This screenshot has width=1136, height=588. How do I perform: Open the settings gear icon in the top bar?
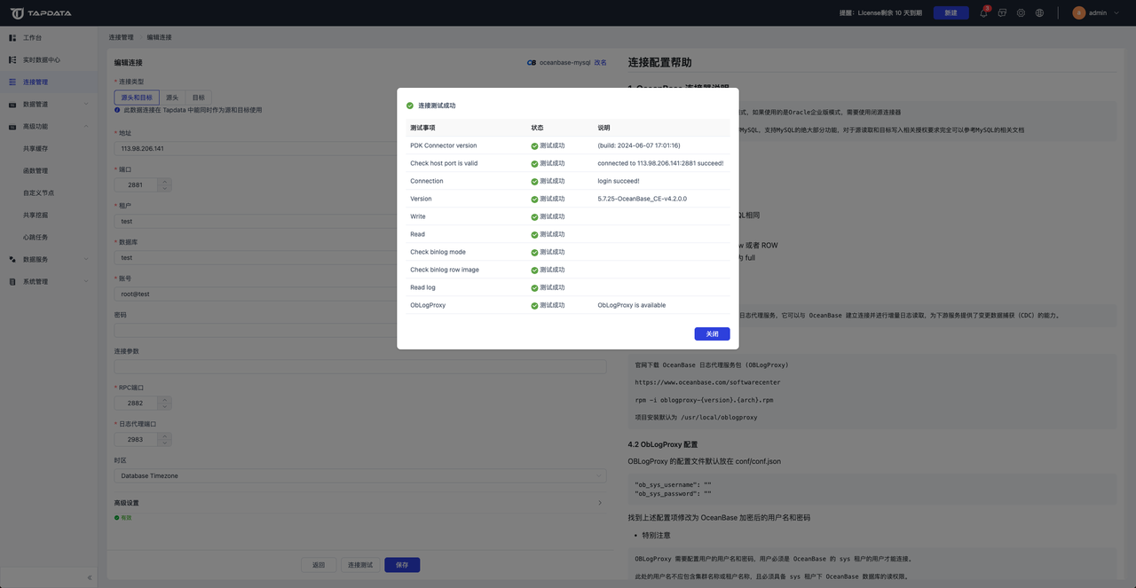coord(1021,13)
